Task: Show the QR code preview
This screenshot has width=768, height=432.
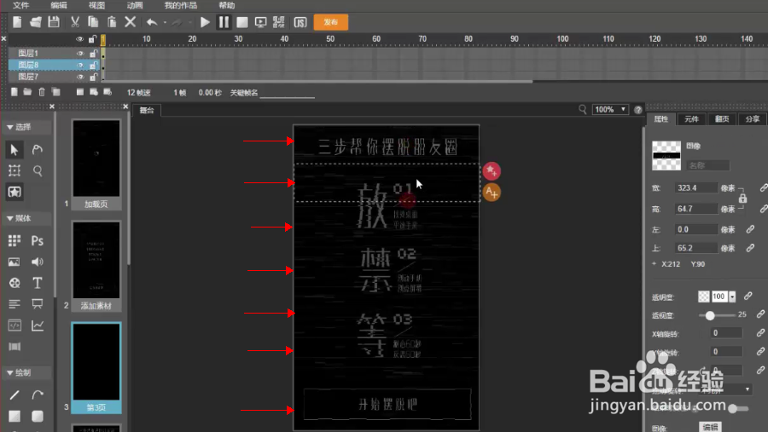Action: [279, 22]
